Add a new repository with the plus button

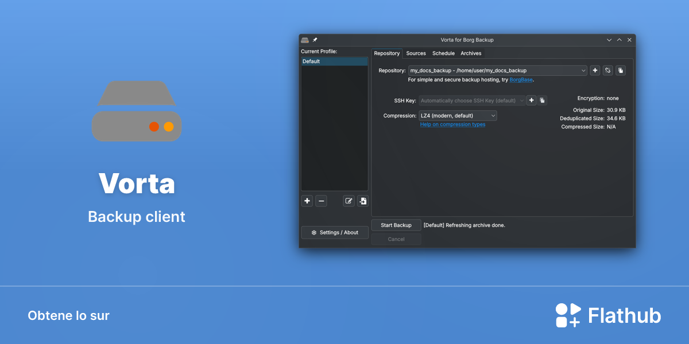tap(595, 71)
